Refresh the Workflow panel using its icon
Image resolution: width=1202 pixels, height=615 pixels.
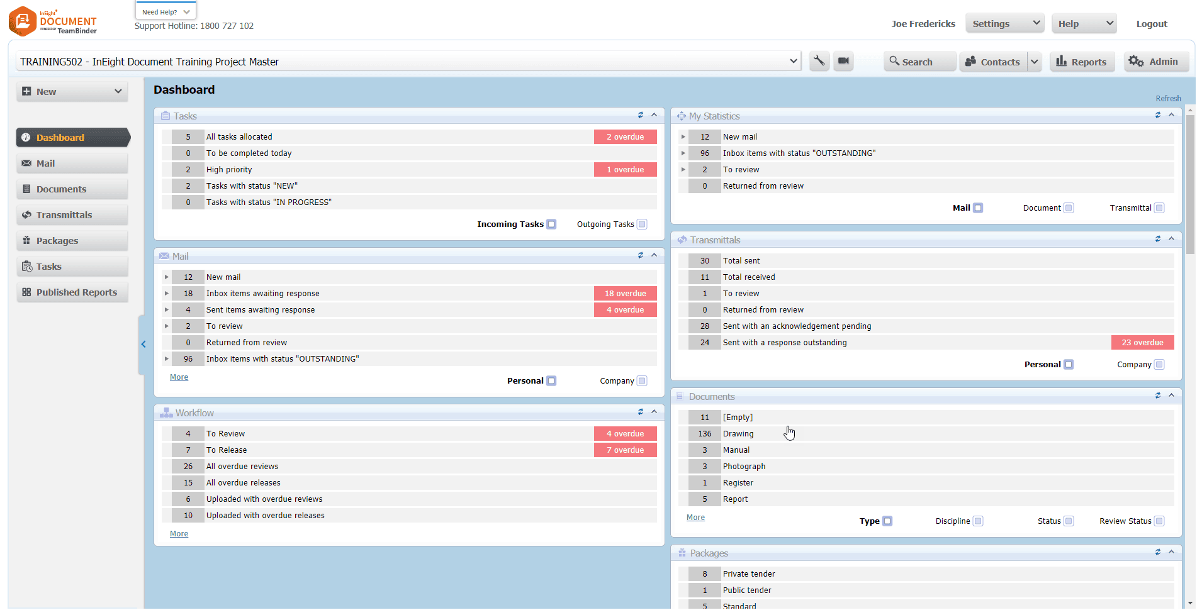pos(641,412)
